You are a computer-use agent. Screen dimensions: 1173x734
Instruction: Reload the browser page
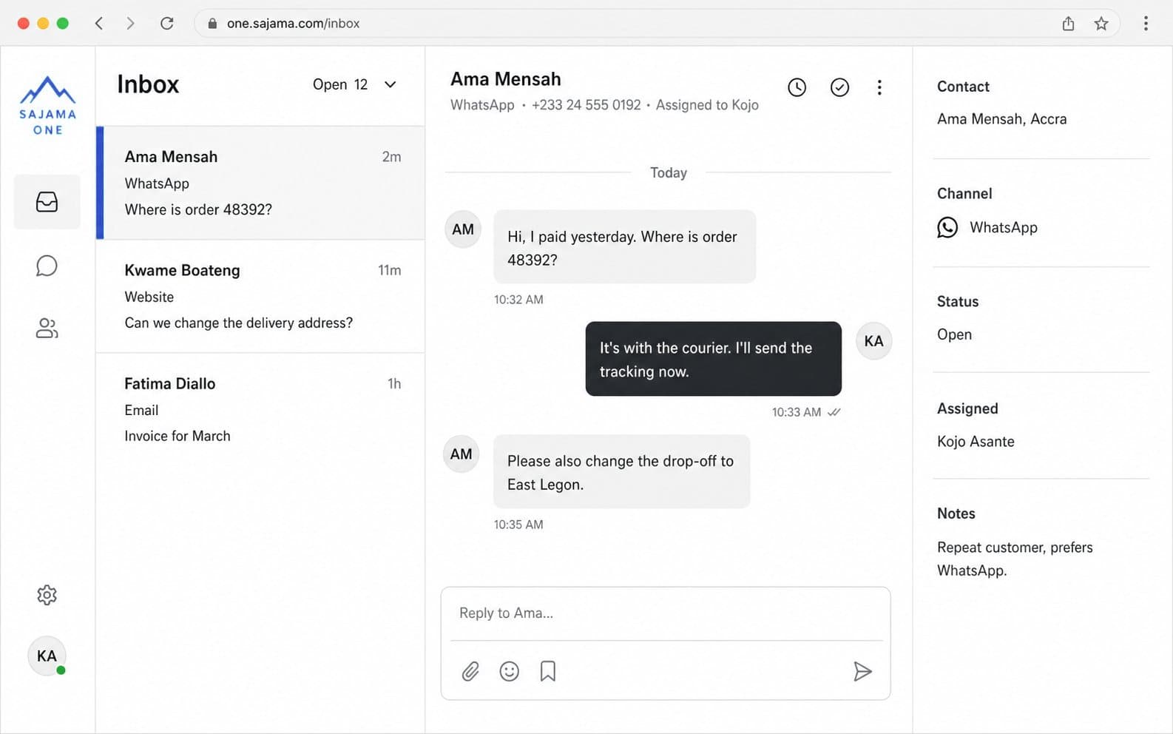coord(167,23)
